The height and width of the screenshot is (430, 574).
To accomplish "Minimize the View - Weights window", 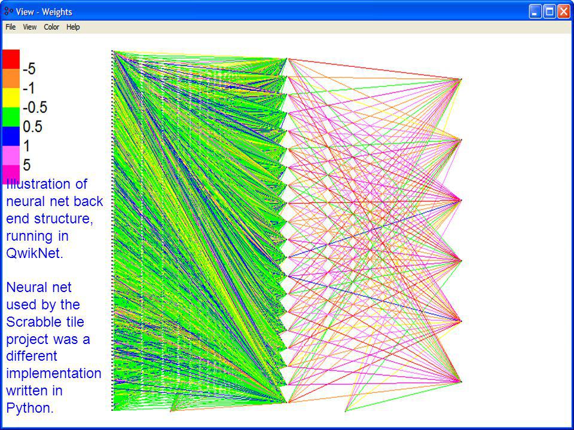I will pyautogui.click(x=535, y=12).
